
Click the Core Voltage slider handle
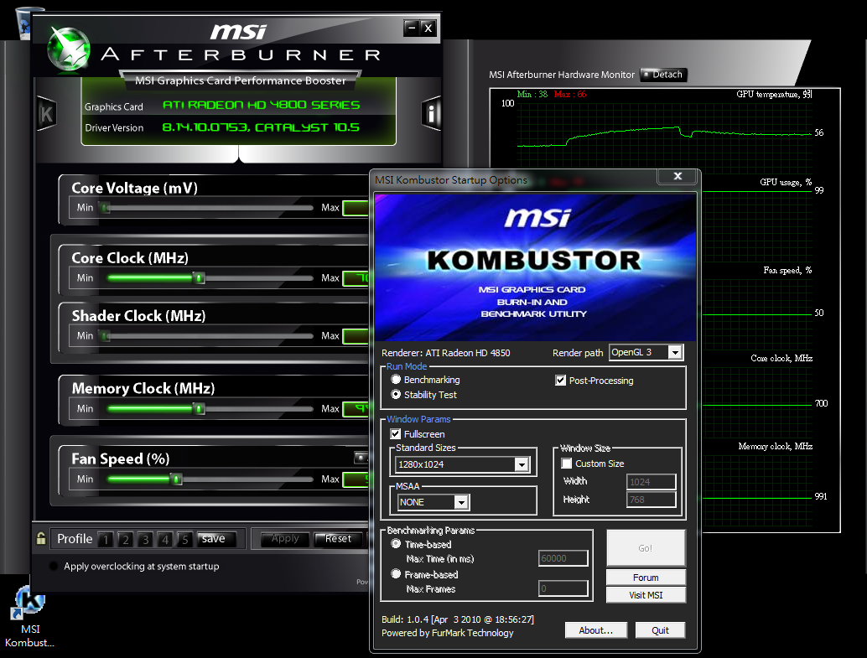coord(105,208)
